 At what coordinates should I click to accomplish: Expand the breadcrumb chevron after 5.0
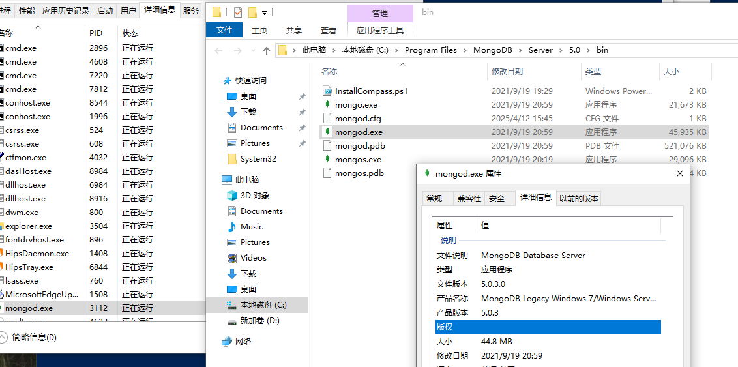pos(588,50)
